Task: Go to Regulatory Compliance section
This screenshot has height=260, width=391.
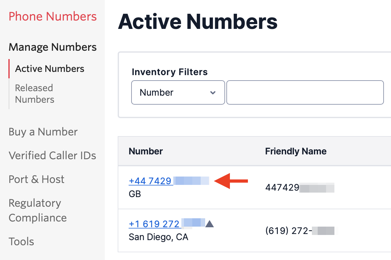Action: (x=38, y=210)
